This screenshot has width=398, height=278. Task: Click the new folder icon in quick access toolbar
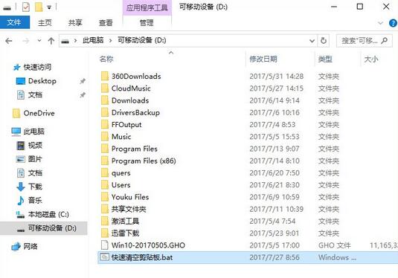39,7
